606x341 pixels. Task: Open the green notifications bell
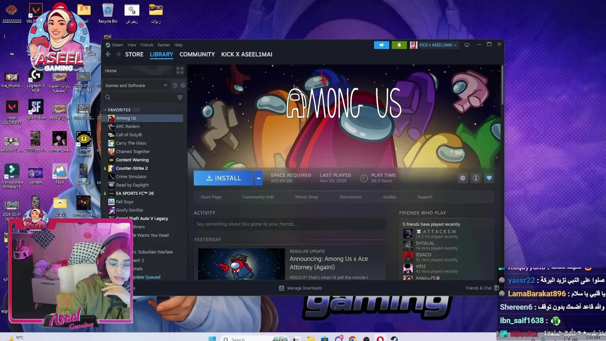point(399,45)
